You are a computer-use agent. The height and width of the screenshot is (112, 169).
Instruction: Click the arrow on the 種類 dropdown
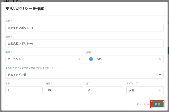[x=79, y=59]
